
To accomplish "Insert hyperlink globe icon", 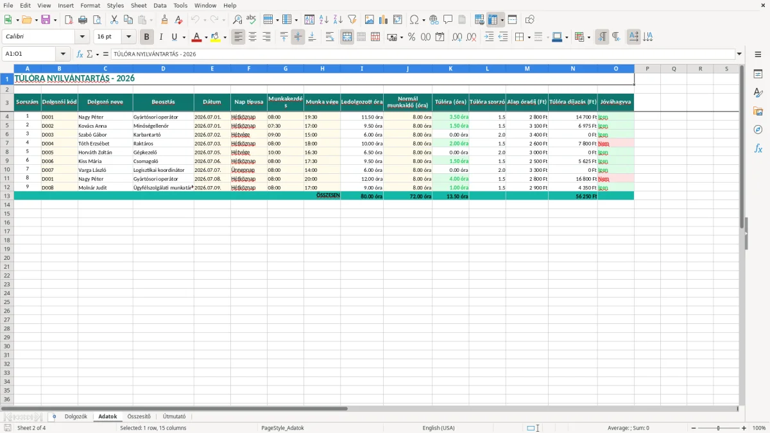I will point(434,20).
